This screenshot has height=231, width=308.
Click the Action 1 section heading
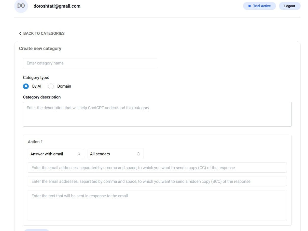point(35,142)
